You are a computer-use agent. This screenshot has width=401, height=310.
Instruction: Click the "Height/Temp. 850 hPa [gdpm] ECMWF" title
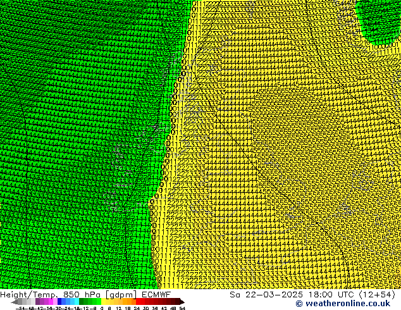[85, 294]
